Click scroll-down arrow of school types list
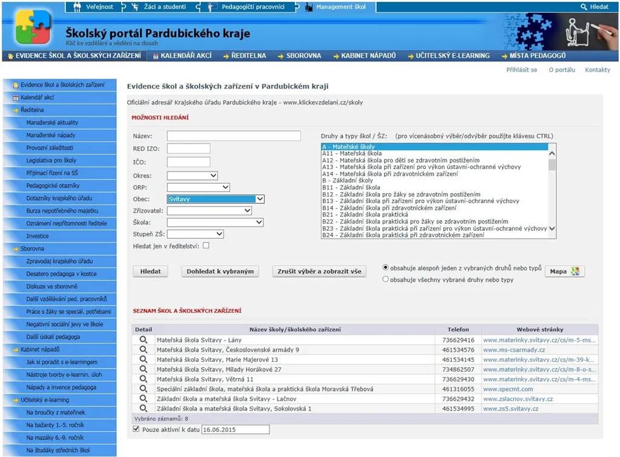This screenshot has width=620, height=457. coord(552,228)
